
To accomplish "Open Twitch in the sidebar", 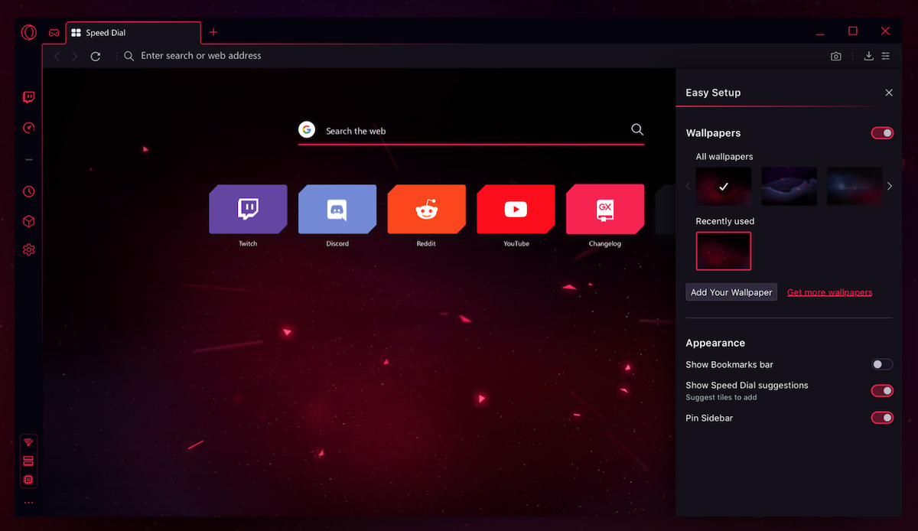I will coord(28,97).
